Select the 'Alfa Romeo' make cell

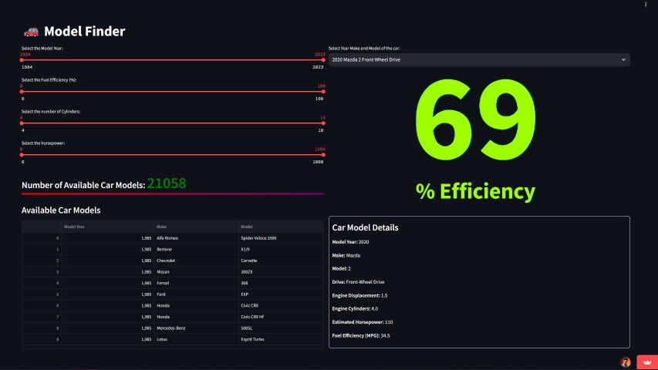click(x=196, y=238)
